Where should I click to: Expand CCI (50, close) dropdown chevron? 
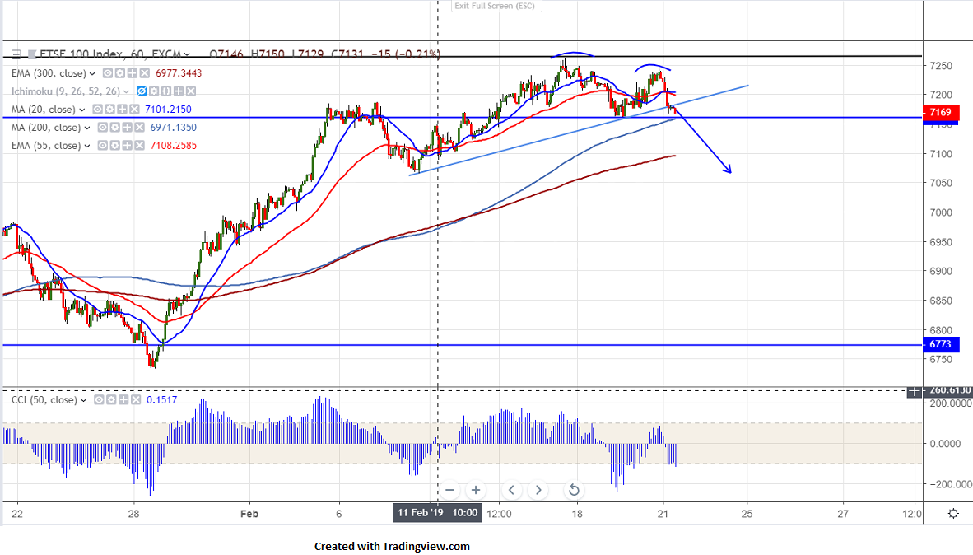pyautogui.click(x=83, y=400)
